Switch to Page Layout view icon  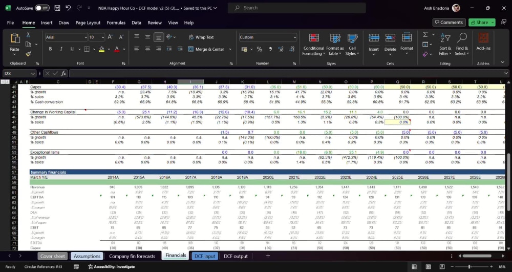pyautogui.click(x=428, y=267)
